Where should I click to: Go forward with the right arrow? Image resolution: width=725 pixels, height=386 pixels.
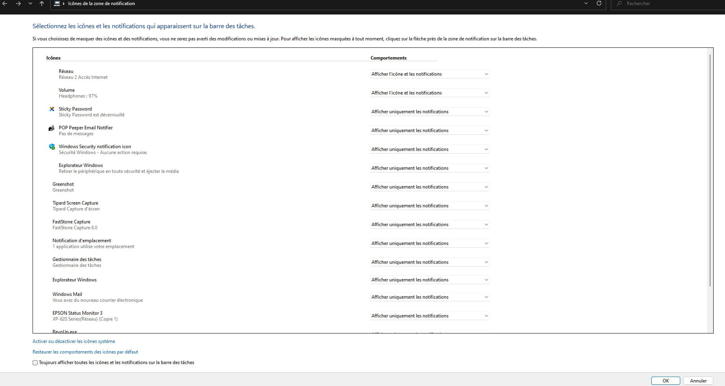18,4
